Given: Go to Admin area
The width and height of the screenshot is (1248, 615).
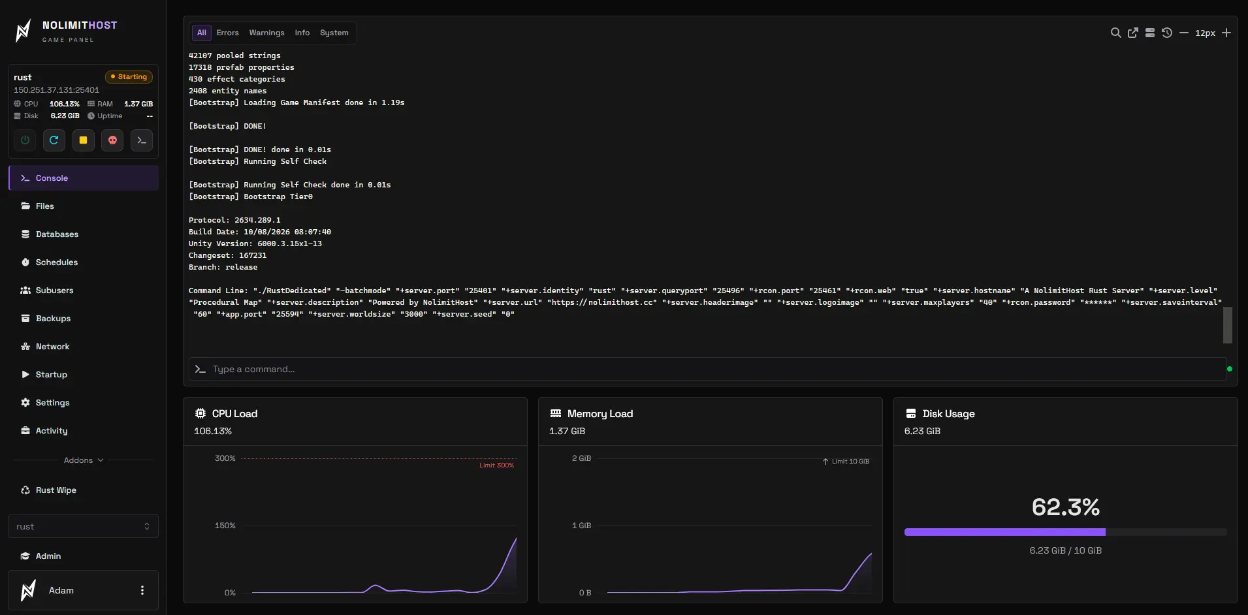Looking at the screenshot, I should point(84,556).
